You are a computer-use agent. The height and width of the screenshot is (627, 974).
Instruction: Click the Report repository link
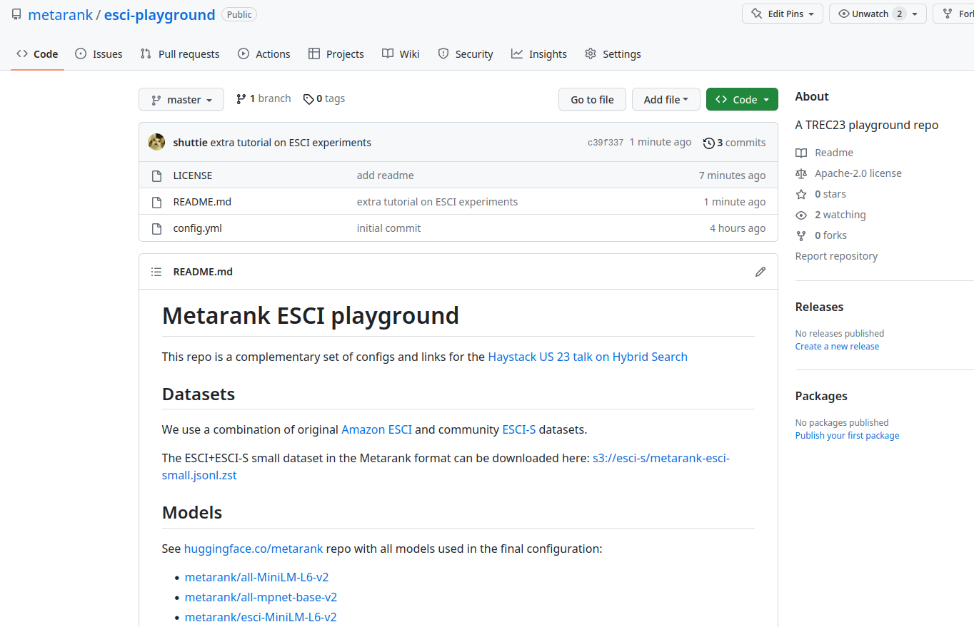836,256
